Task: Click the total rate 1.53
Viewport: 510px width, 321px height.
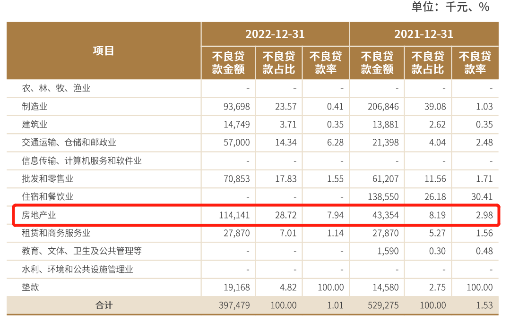Action: (484, 305)
